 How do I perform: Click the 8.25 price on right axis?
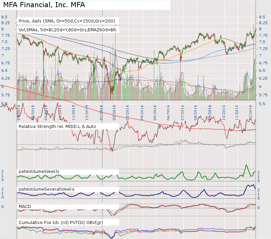pos(263,23)
